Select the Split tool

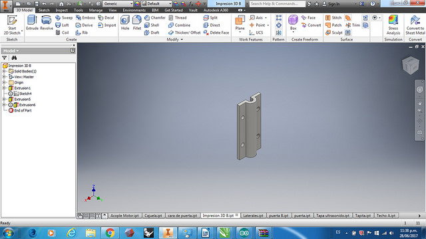[210, 18]
